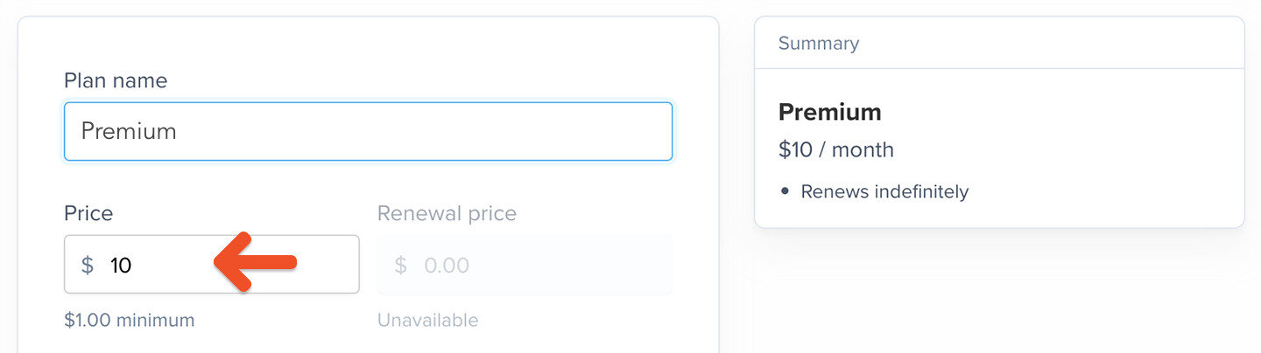This screenshot has width=1261, height=353.
Task: Click the dollar sign in Renewal price field
Action: pos(400,265)
